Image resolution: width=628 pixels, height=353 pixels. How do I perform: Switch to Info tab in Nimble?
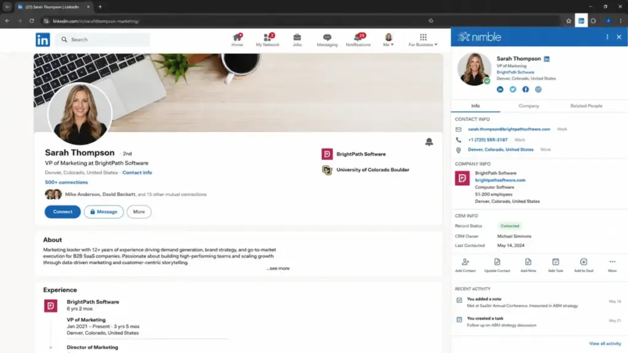(475, 105)
